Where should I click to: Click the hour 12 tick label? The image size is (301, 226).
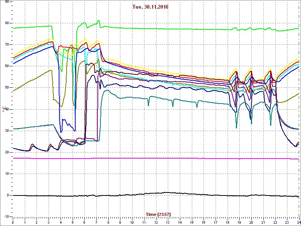tap(156, 223)
